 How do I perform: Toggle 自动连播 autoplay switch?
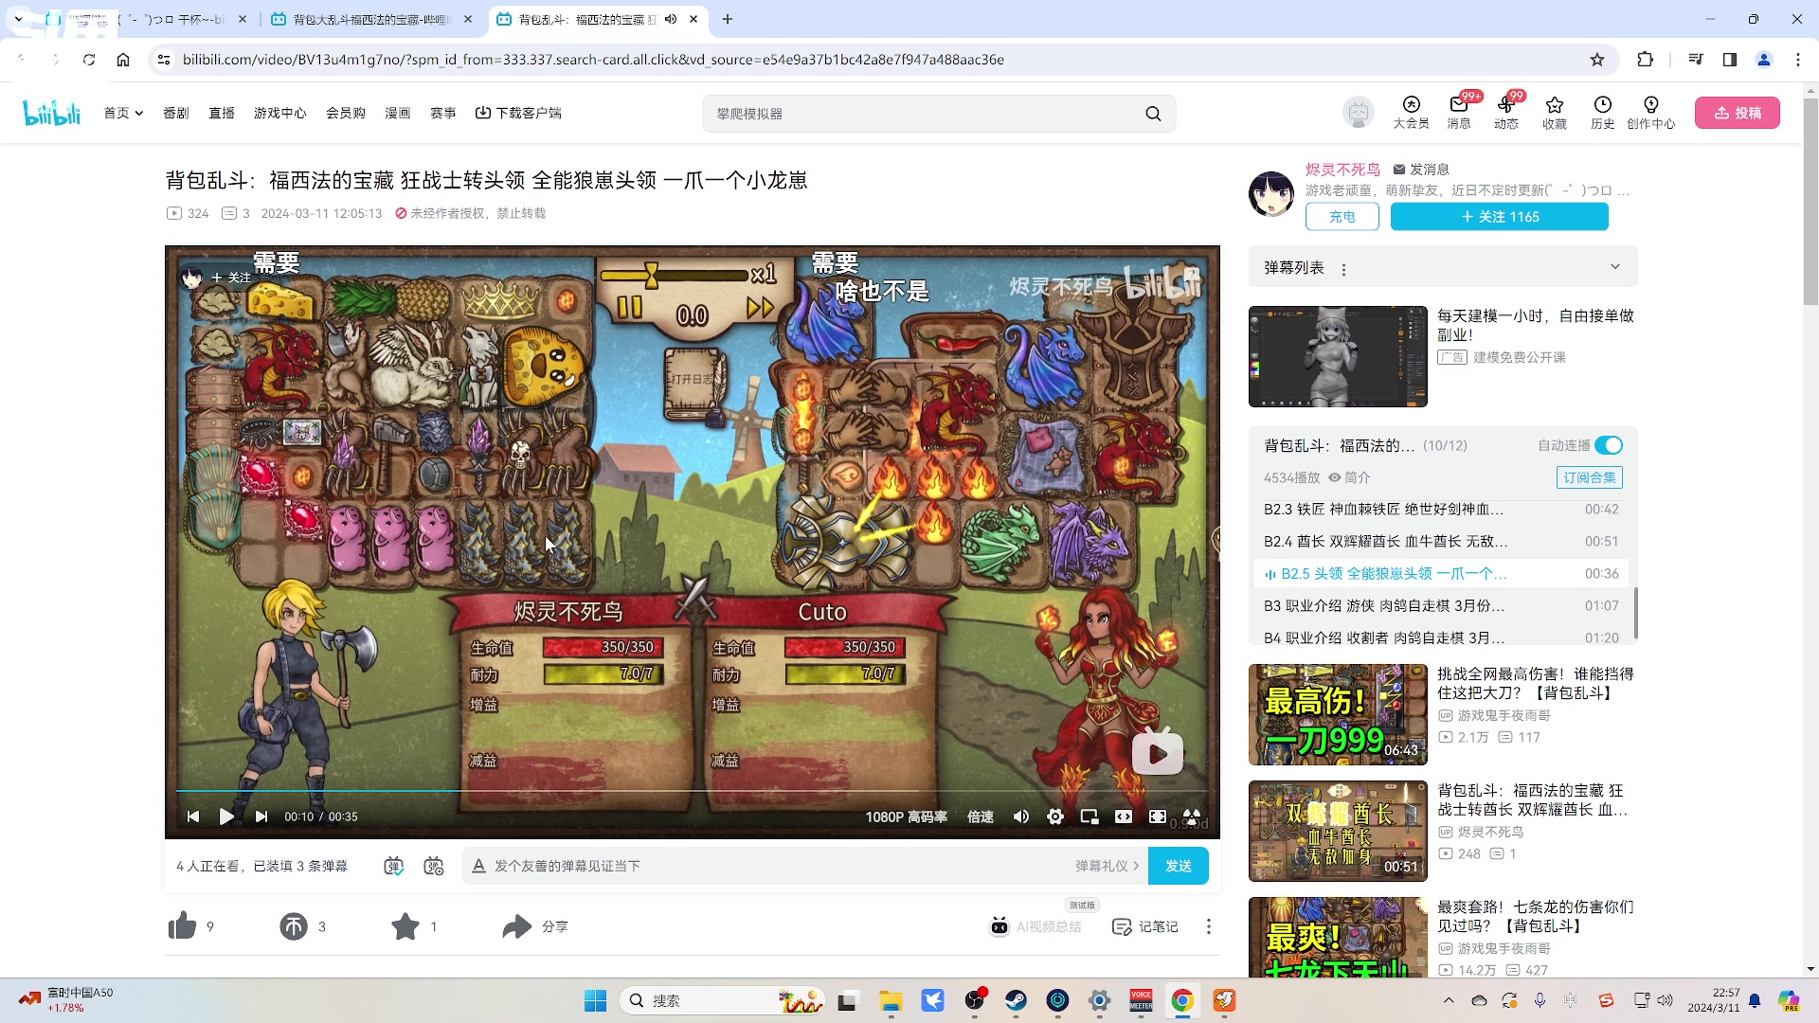coord(1609,445)
